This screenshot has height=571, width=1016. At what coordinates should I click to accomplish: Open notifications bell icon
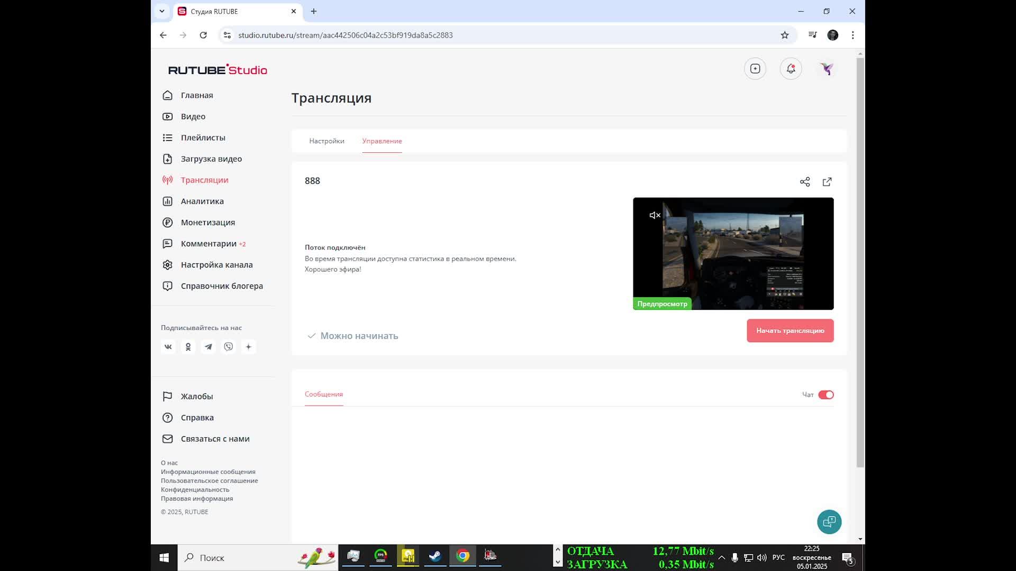click(791, 69)
